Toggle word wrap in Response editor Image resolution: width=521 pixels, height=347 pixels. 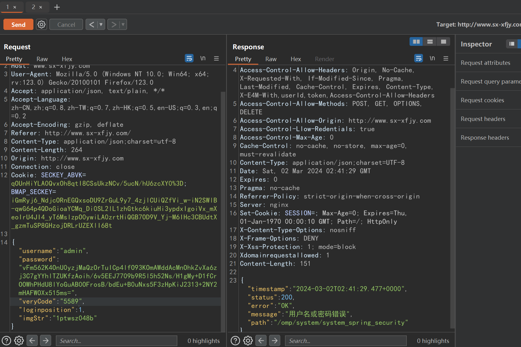pos(419,58)
